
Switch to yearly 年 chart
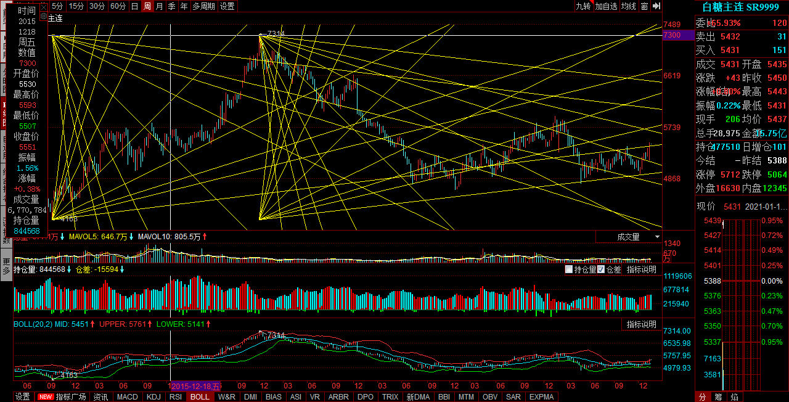pos(184,6)
